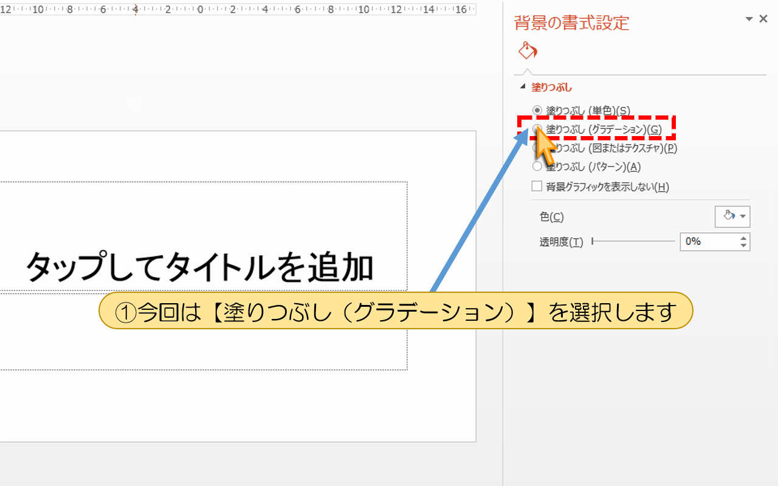The width and height of the screenshot is (778, 486).
Task: Select the 塗りつぶし (グラデーション) radio button
Action: [x=537, y=129]
